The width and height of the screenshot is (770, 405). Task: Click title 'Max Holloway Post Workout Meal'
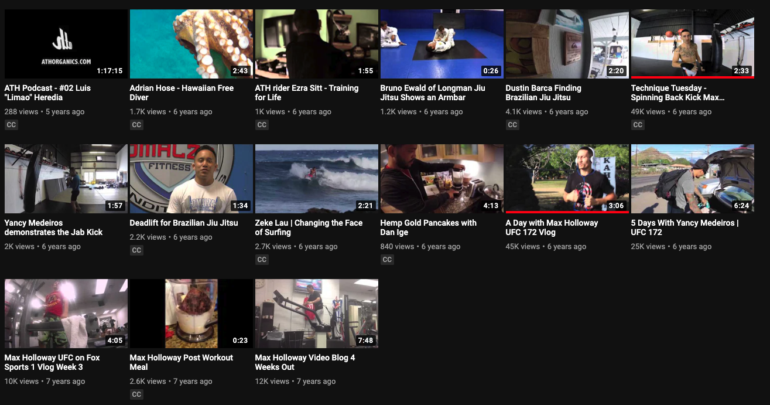tap(182, 362)
